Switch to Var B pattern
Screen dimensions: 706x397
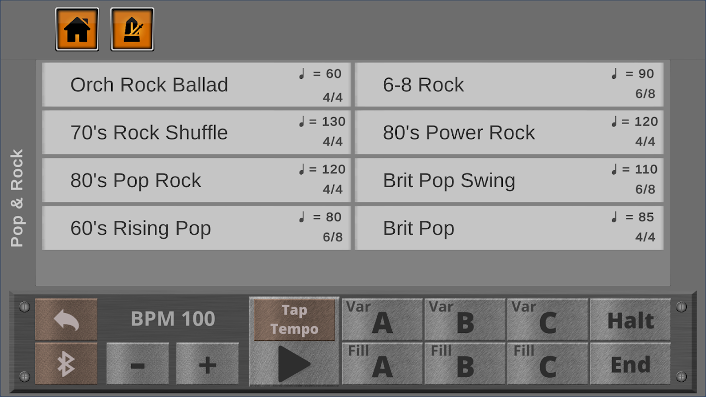(465, 320)
